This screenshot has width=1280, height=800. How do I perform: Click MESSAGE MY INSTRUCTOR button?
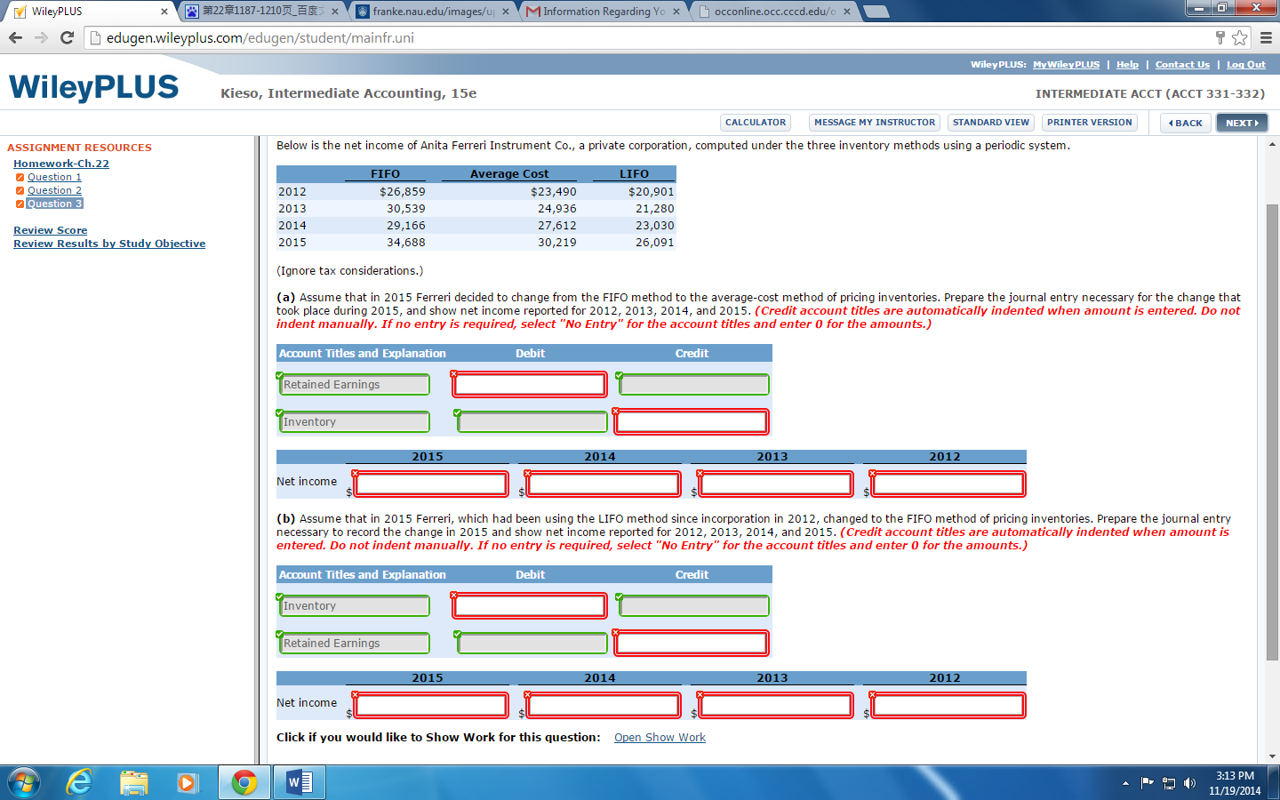tap(875, 123)
